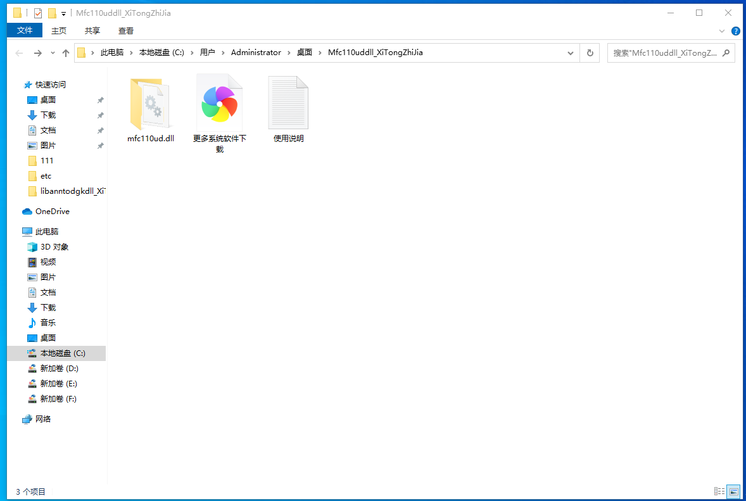Maximize the File Explorer window
The width and height of the screenshot is (746, 501).
[699, 13]
